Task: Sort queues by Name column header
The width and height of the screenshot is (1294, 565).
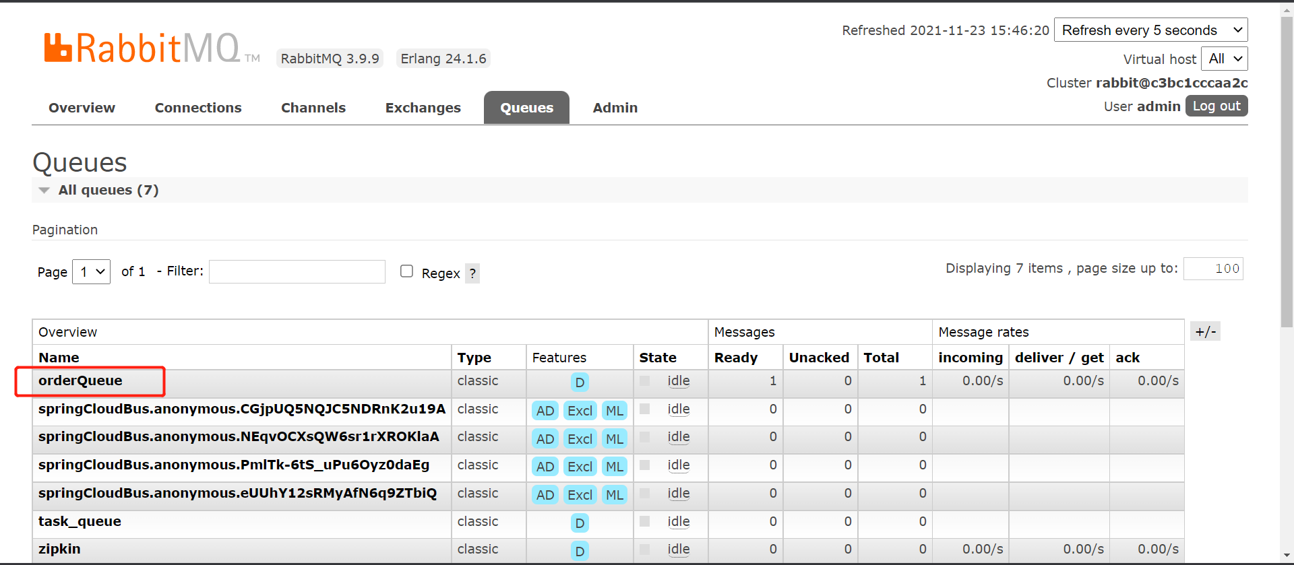Action: click(59, 358)
